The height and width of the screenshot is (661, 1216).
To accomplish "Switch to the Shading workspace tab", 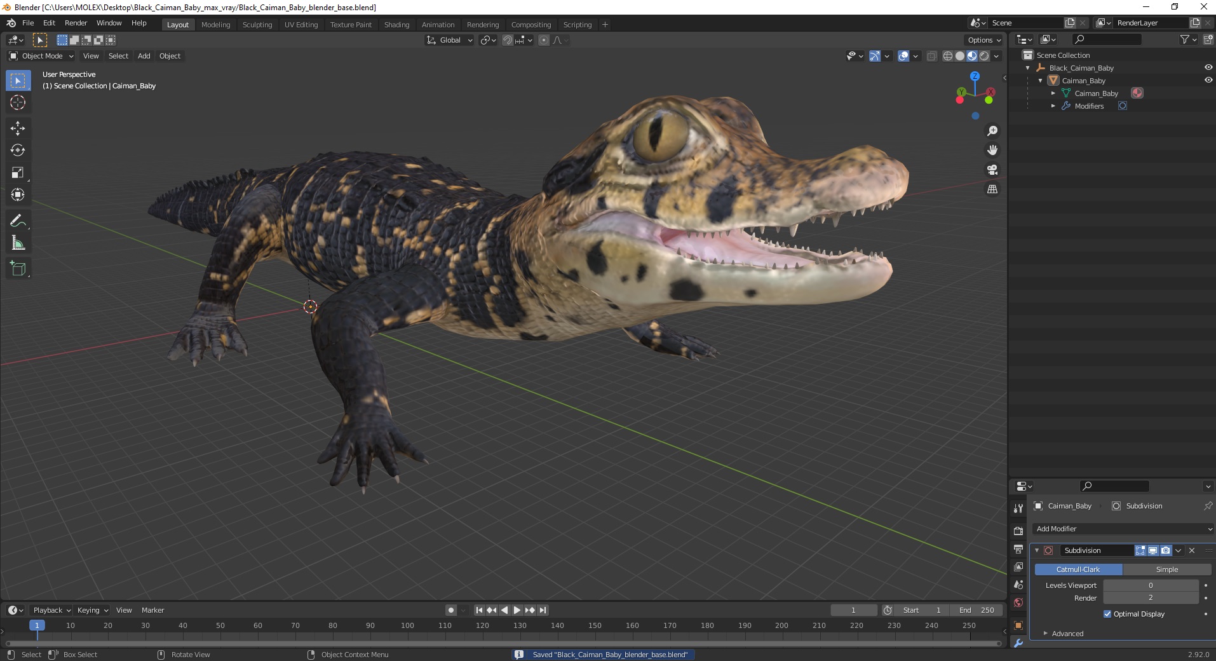I will click(396, 25).
